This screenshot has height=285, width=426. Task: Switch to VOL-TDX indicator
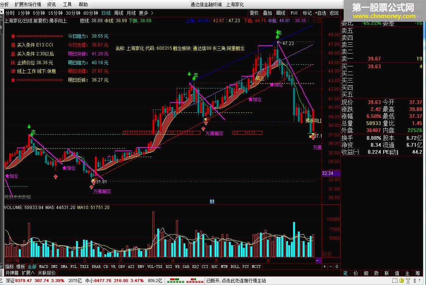[155, 267]
